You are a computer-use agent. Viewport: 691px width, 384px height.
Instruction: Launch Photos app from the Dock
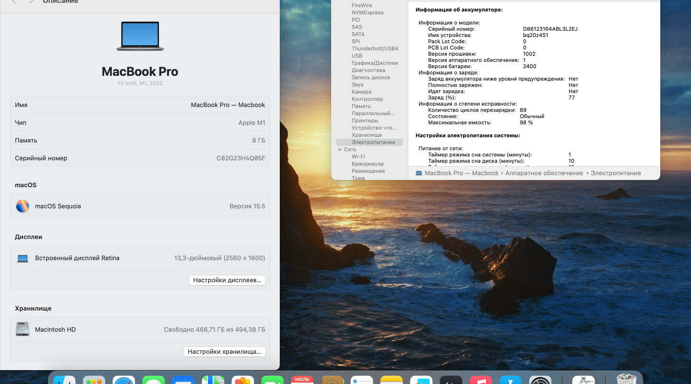(x=243, y=380)
